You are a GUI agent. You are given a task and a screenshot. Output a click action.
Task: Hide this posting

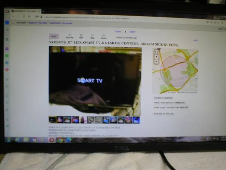point(81,36)
